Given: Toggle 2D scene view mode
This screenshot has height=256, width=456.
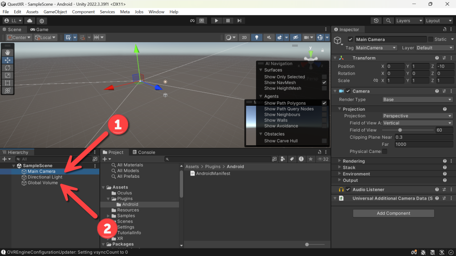Looking at the screenshot, I should (244, 37).
